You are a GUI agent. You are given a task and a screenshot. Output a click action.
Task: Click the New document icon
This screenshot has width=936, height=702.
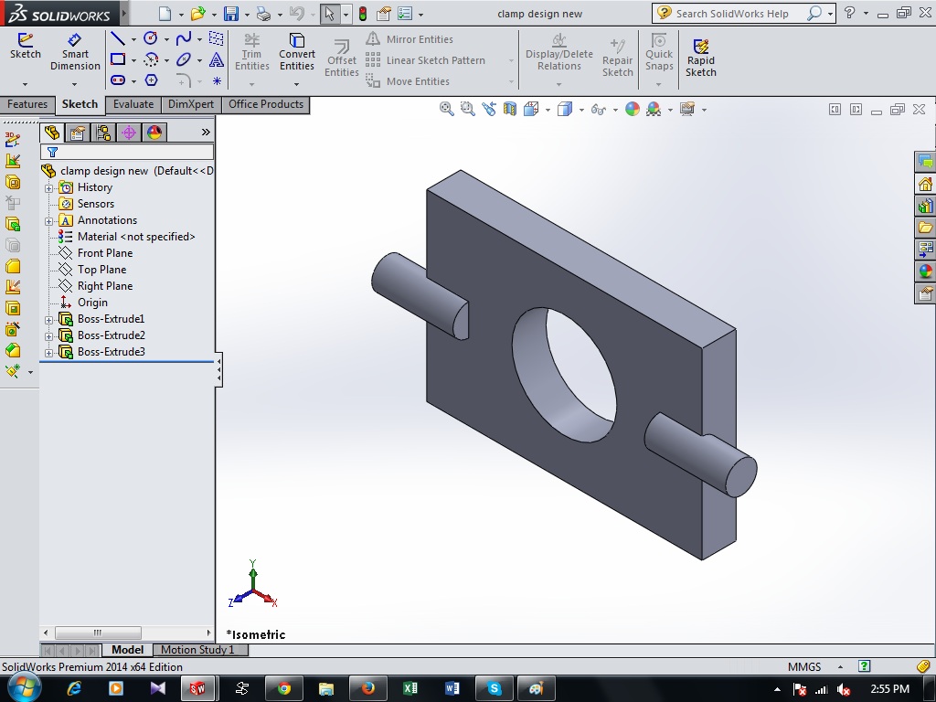tap(165, 13)
